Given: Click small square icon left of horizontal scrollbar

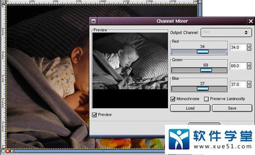Looking at the screenshot, I should click(12, 151).
